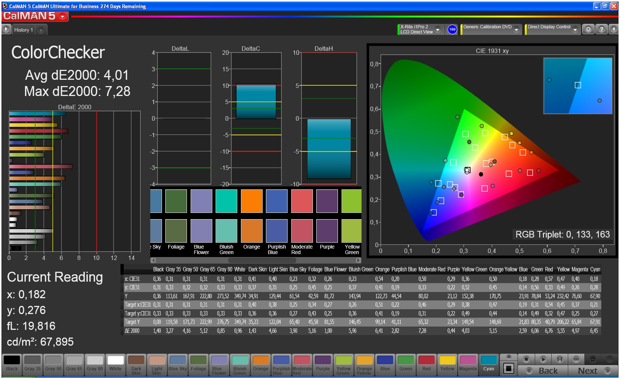Select the Bluish Green swatch in bottom strip
This screenshot has width=620, height=378.
click(x=240, y=364)
